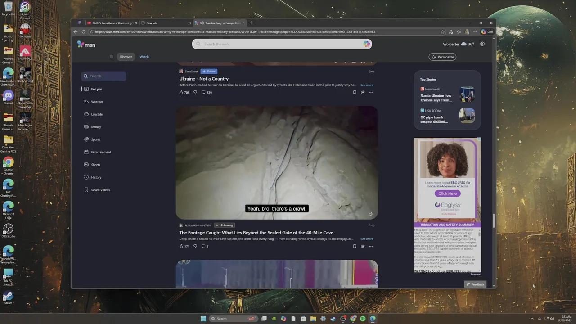Share the 40-Mile Cave video

pos(363,247)
